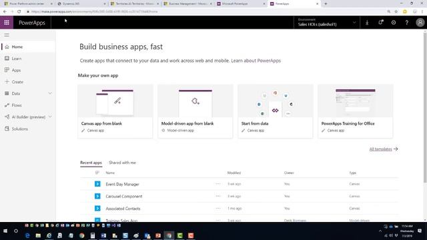The width and height of the screenshot is (427, 240).
Task: Open Chrome from the taskbar
Action: 81,235
